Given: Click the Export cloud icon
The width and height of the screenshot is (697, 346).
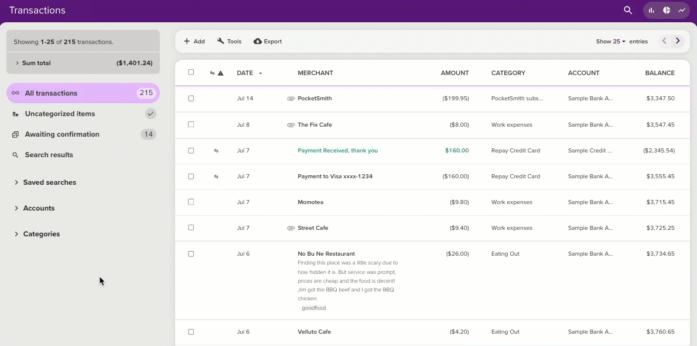Looking at the screenshot, I should point(257,42).
